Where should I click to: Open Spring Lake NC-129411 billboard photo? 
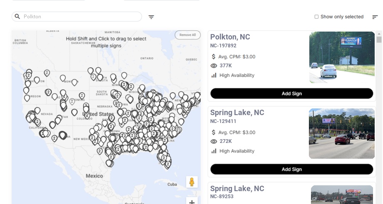pyautogui.click(x=342, y=133)
